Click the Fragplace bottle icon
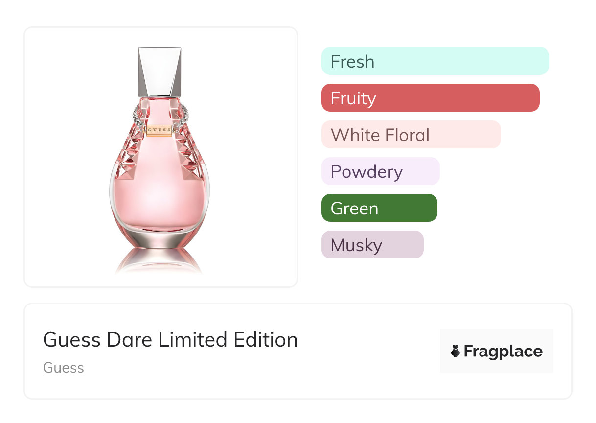This screenshot has height=423, width=596. tap(456, 351)
